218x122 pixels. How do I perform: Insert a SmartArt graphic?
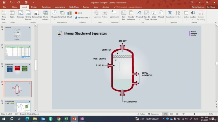point(62,14)
